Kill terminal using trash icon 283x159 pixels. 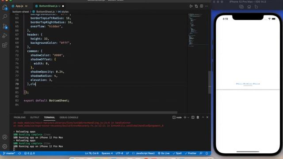[x=198, y=117]
